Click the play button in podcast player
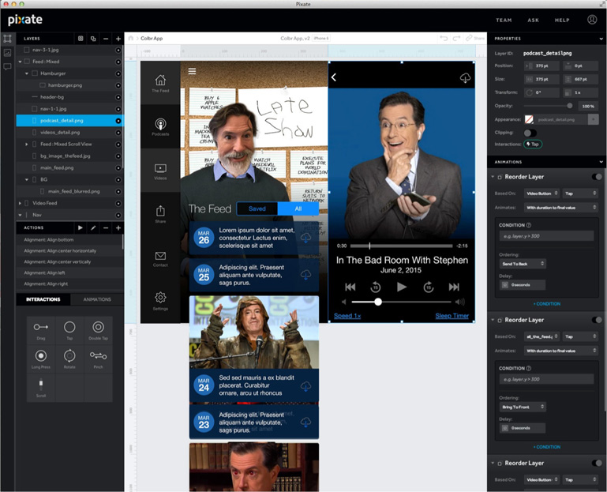 click(402, 287)
